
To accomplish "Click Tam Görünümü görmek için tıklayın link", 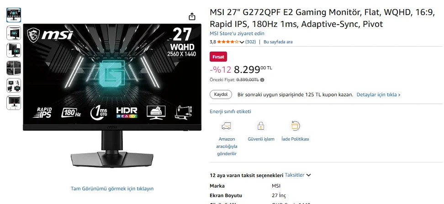I will [x=112, y=188].
